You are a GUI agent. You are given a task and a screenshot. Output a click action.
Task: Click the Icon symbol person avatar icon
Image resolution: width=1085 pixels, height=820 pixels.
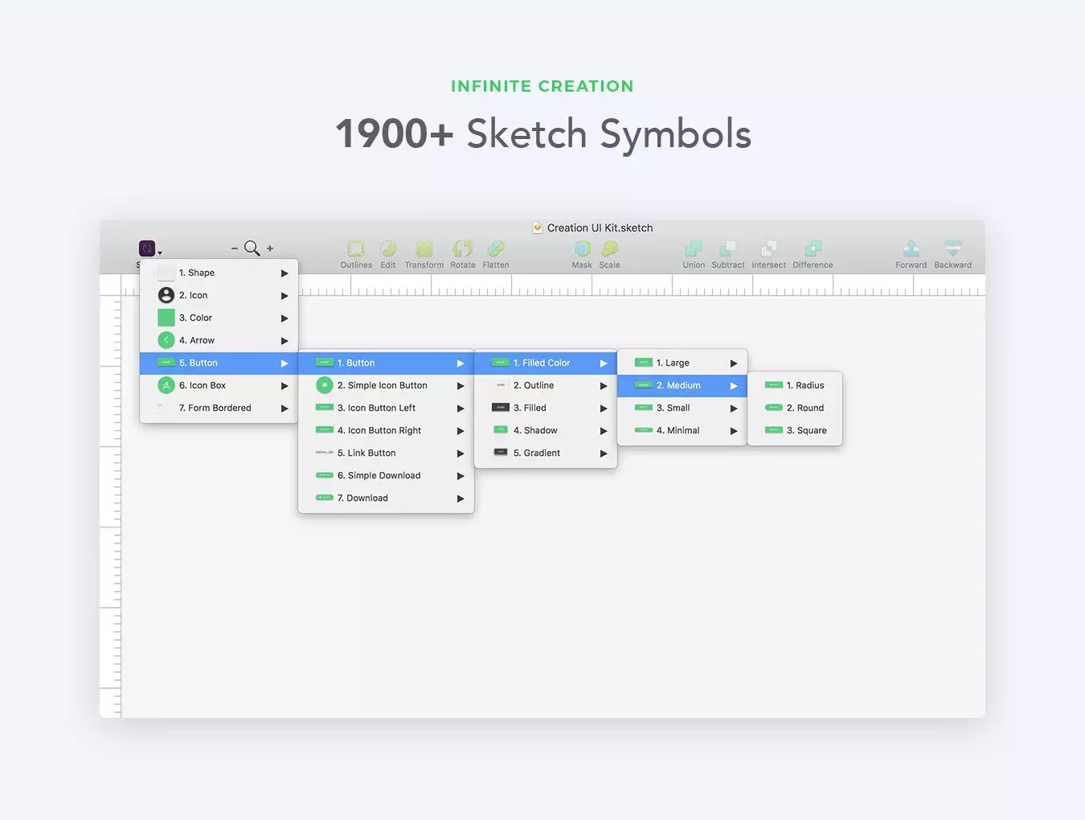166,295
